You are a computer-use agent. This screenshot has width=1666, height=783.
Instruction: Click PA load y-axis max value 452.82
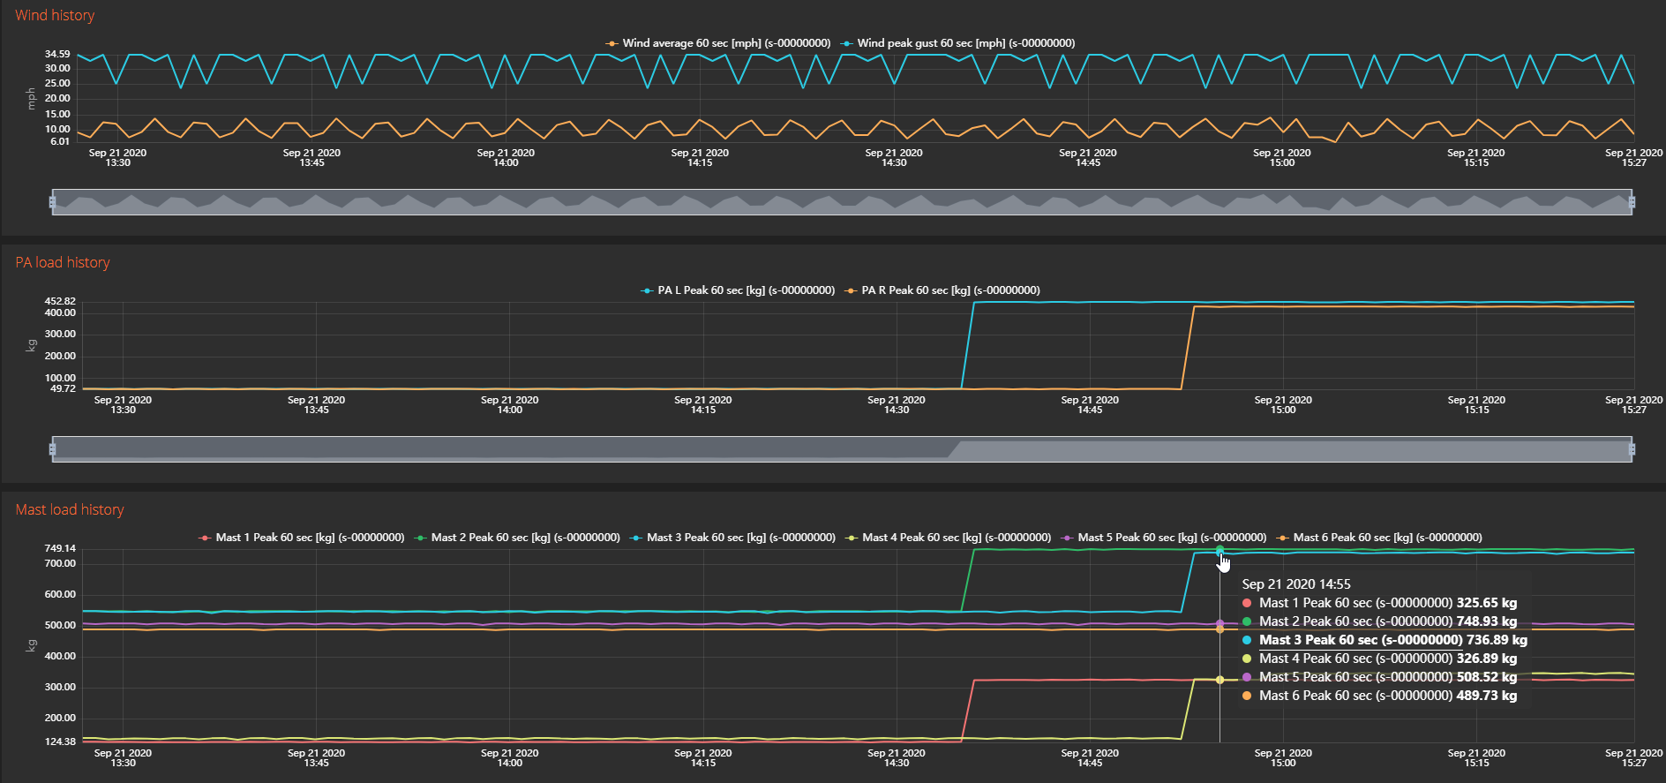[x=60, y=302]
